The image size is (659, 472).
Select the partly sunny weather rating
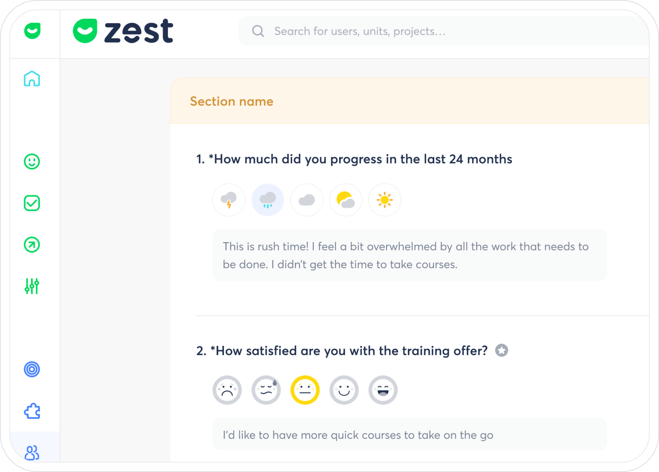coord(346,200)
